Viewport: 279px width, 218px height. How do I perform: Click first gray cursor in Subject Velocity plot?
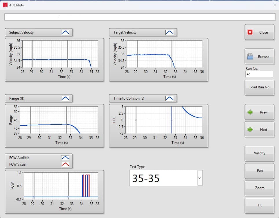(33, 54)
